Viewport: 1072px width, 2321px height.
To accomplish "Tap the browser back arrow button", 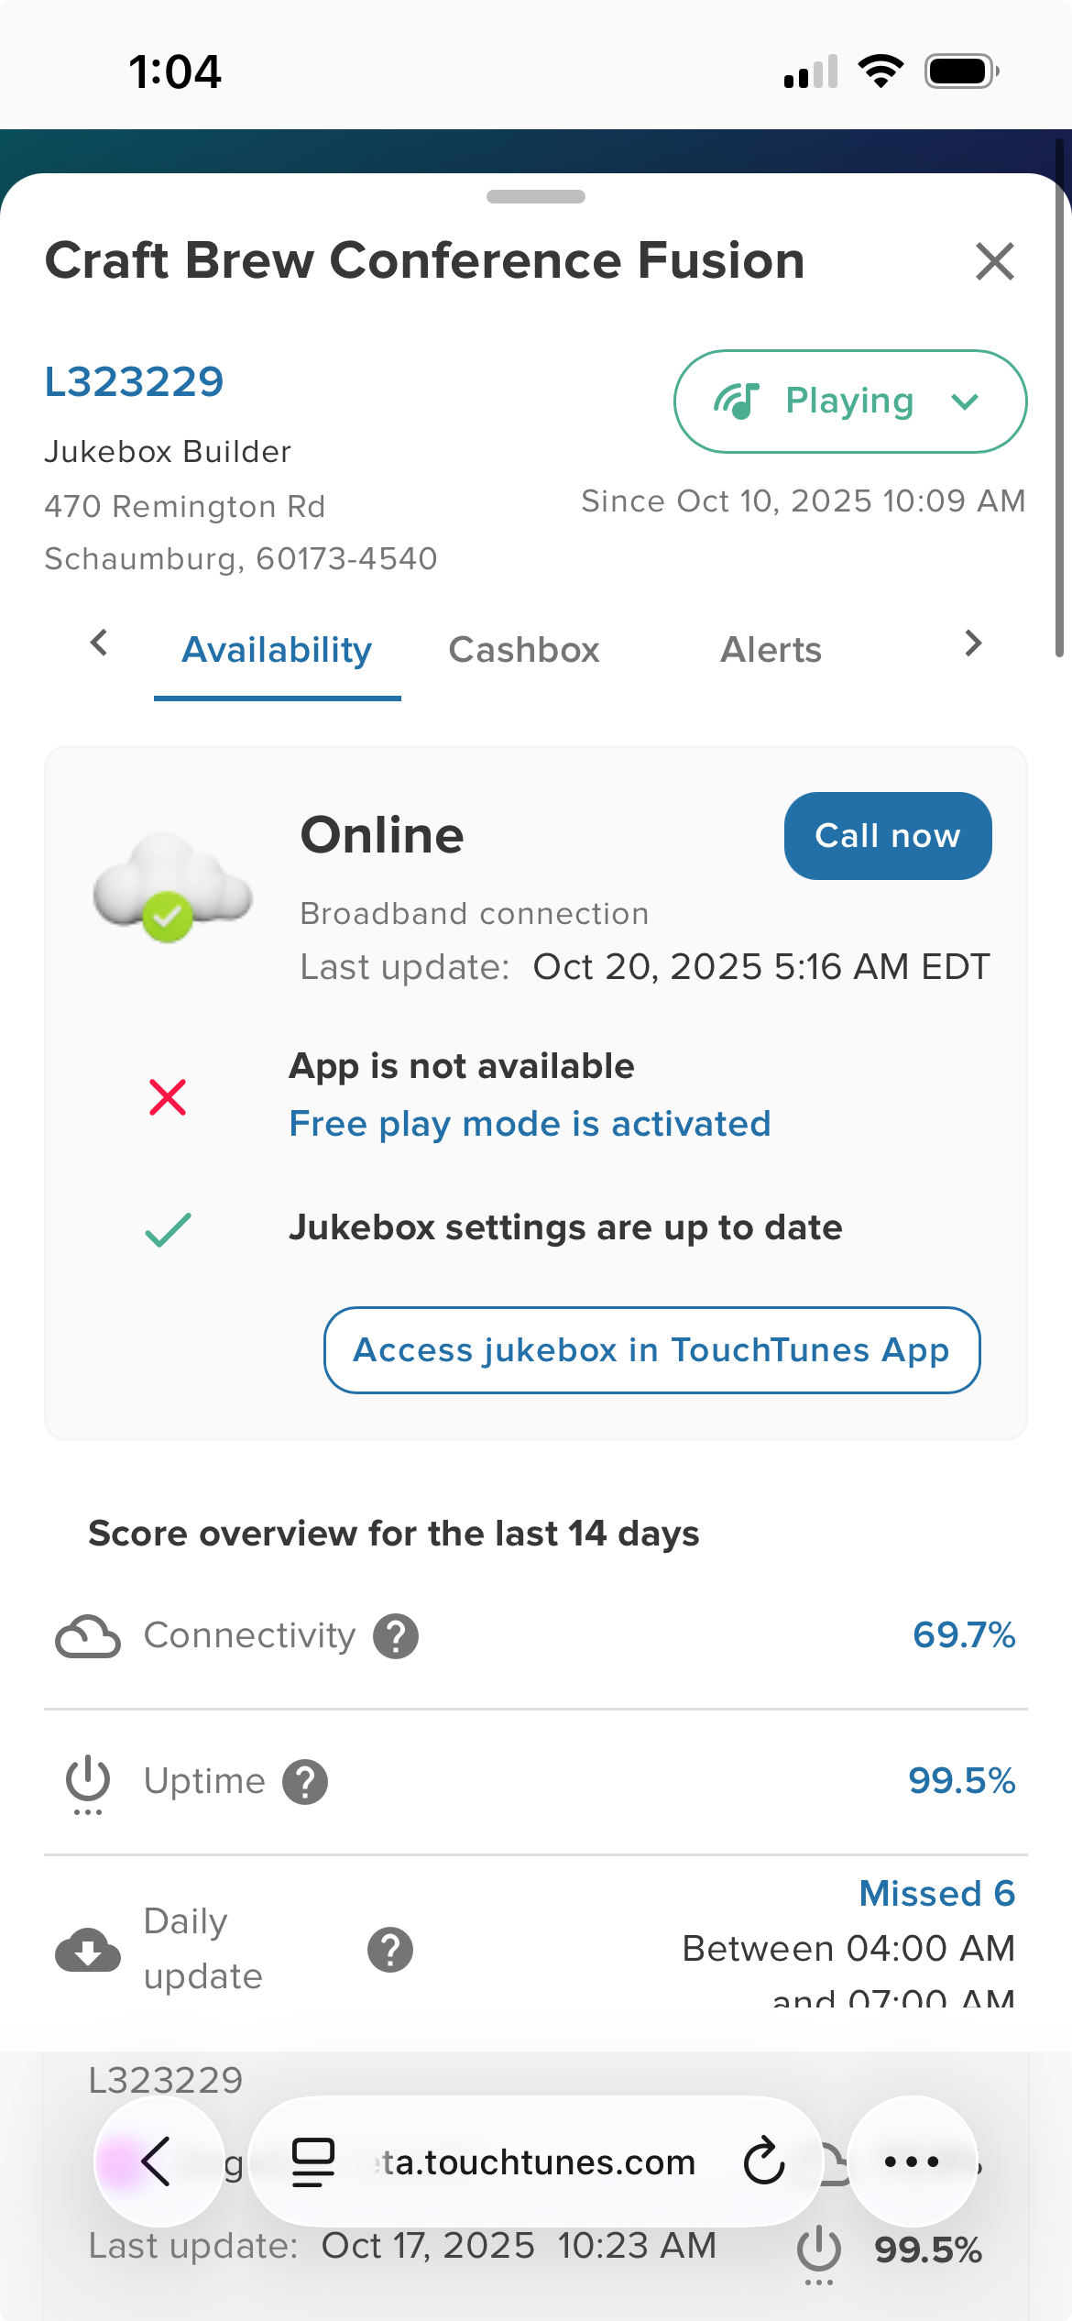I will pyautogui.click(x=159, y=2161).
